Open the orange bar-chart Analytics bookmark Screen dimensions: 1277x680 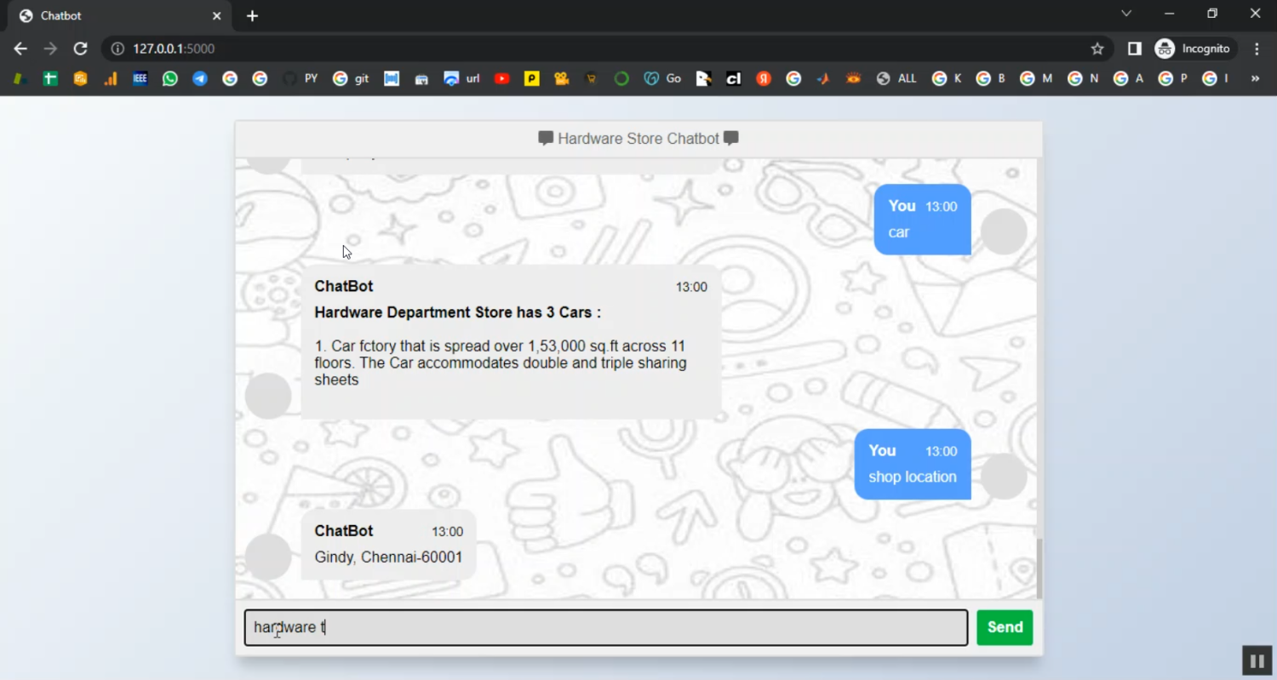[x=111, y=78]
